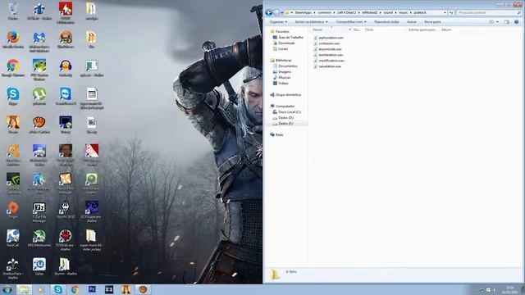Sort by the Álbum column header

coord(446,29)
